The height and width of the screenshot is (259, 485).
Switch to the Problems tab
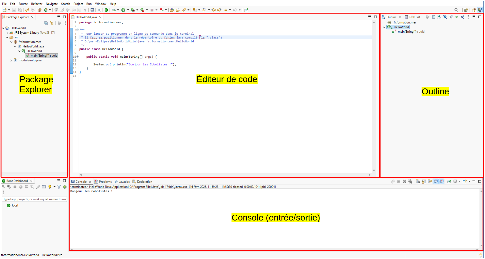tap(105, 182)
